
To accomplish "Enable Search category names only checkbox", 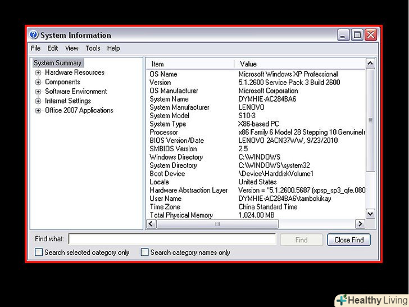I will point(144,252).
